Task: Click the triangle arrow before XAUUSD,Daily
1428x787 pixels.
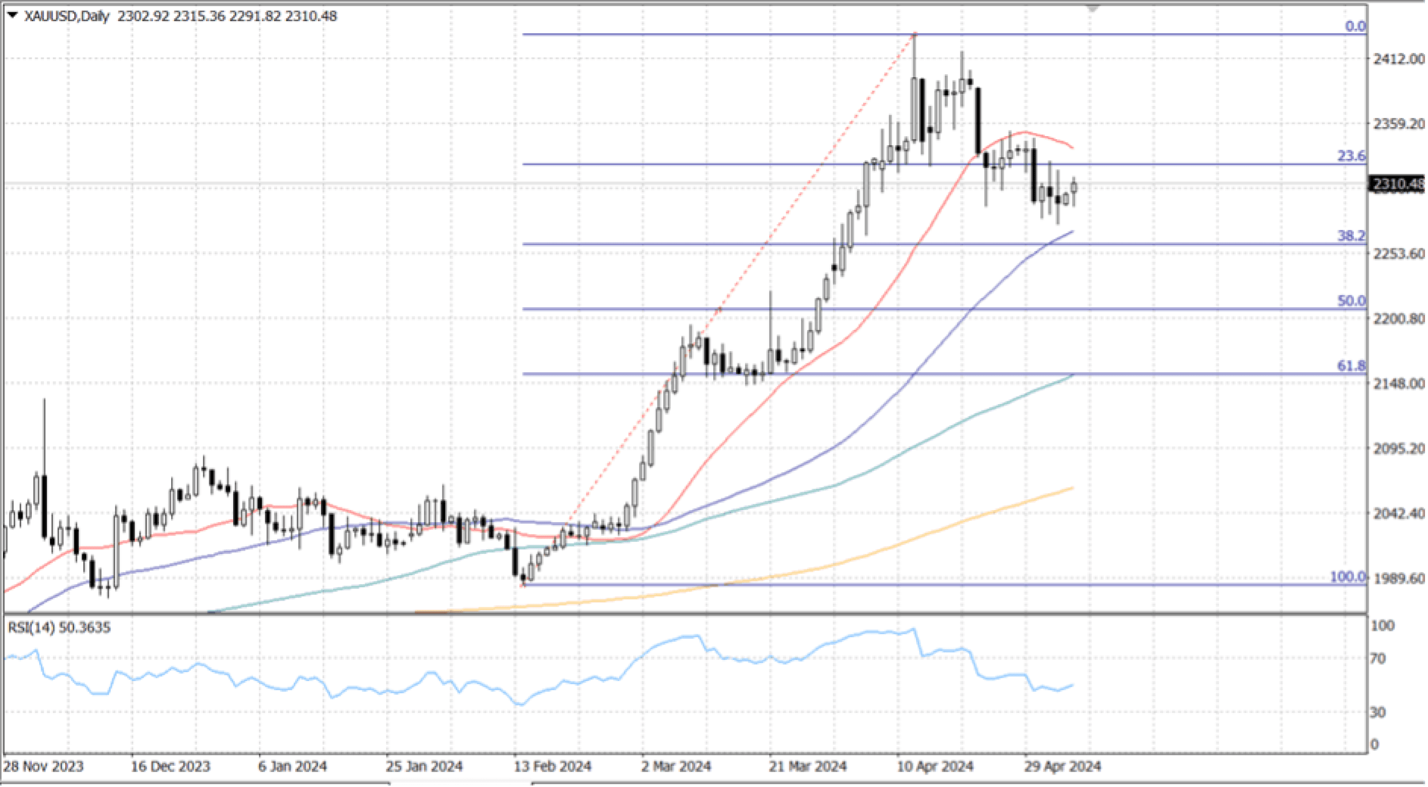Action: 13,15
